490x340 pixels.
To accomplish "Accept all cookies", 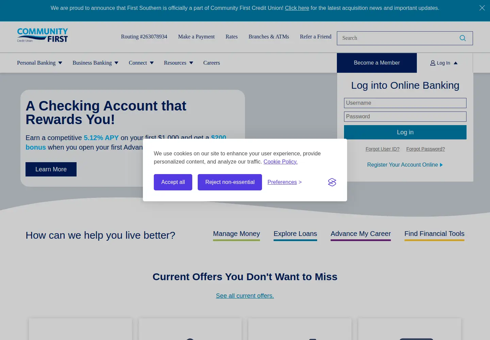I will 173,182.
